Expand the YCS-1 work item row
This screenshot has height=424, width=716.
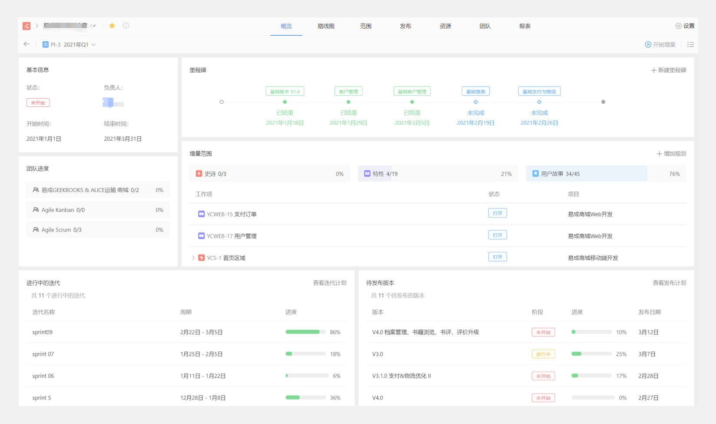tap(193, 258)
